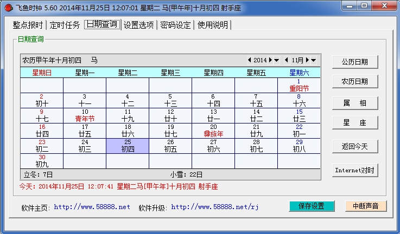
Task: Go to next month arrow
Action: (307, 60)
